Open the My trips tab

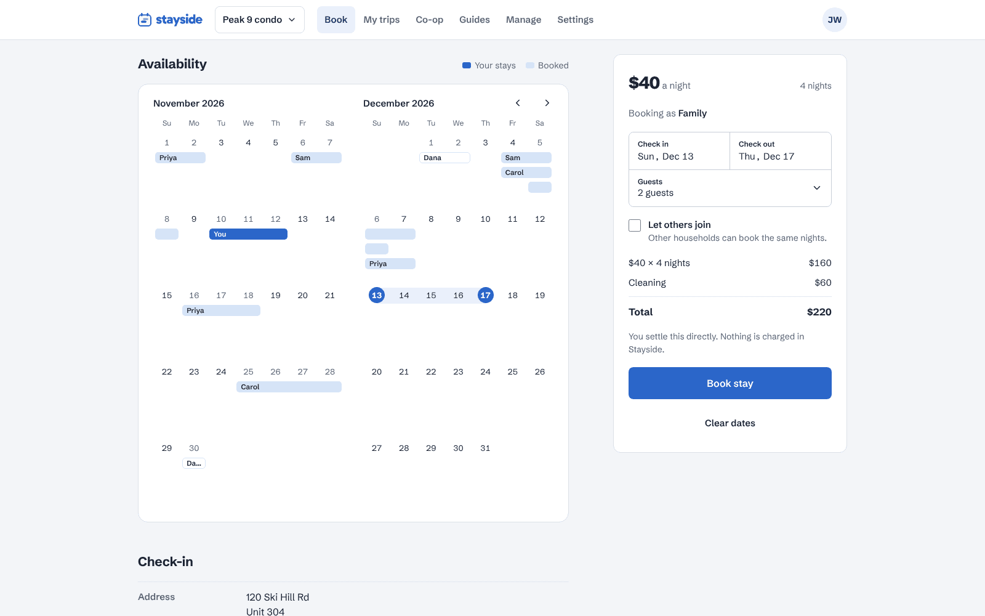click(382, 20)
